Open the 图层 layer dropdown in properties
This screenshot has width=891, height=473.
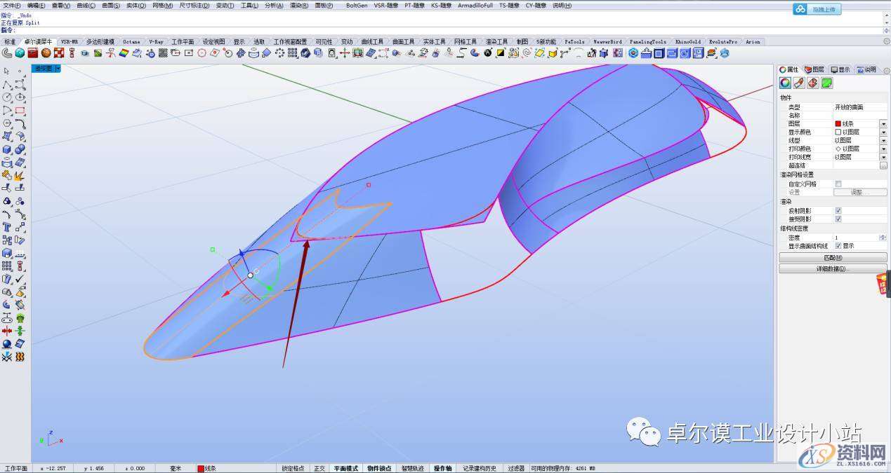[x=883, y=124]
